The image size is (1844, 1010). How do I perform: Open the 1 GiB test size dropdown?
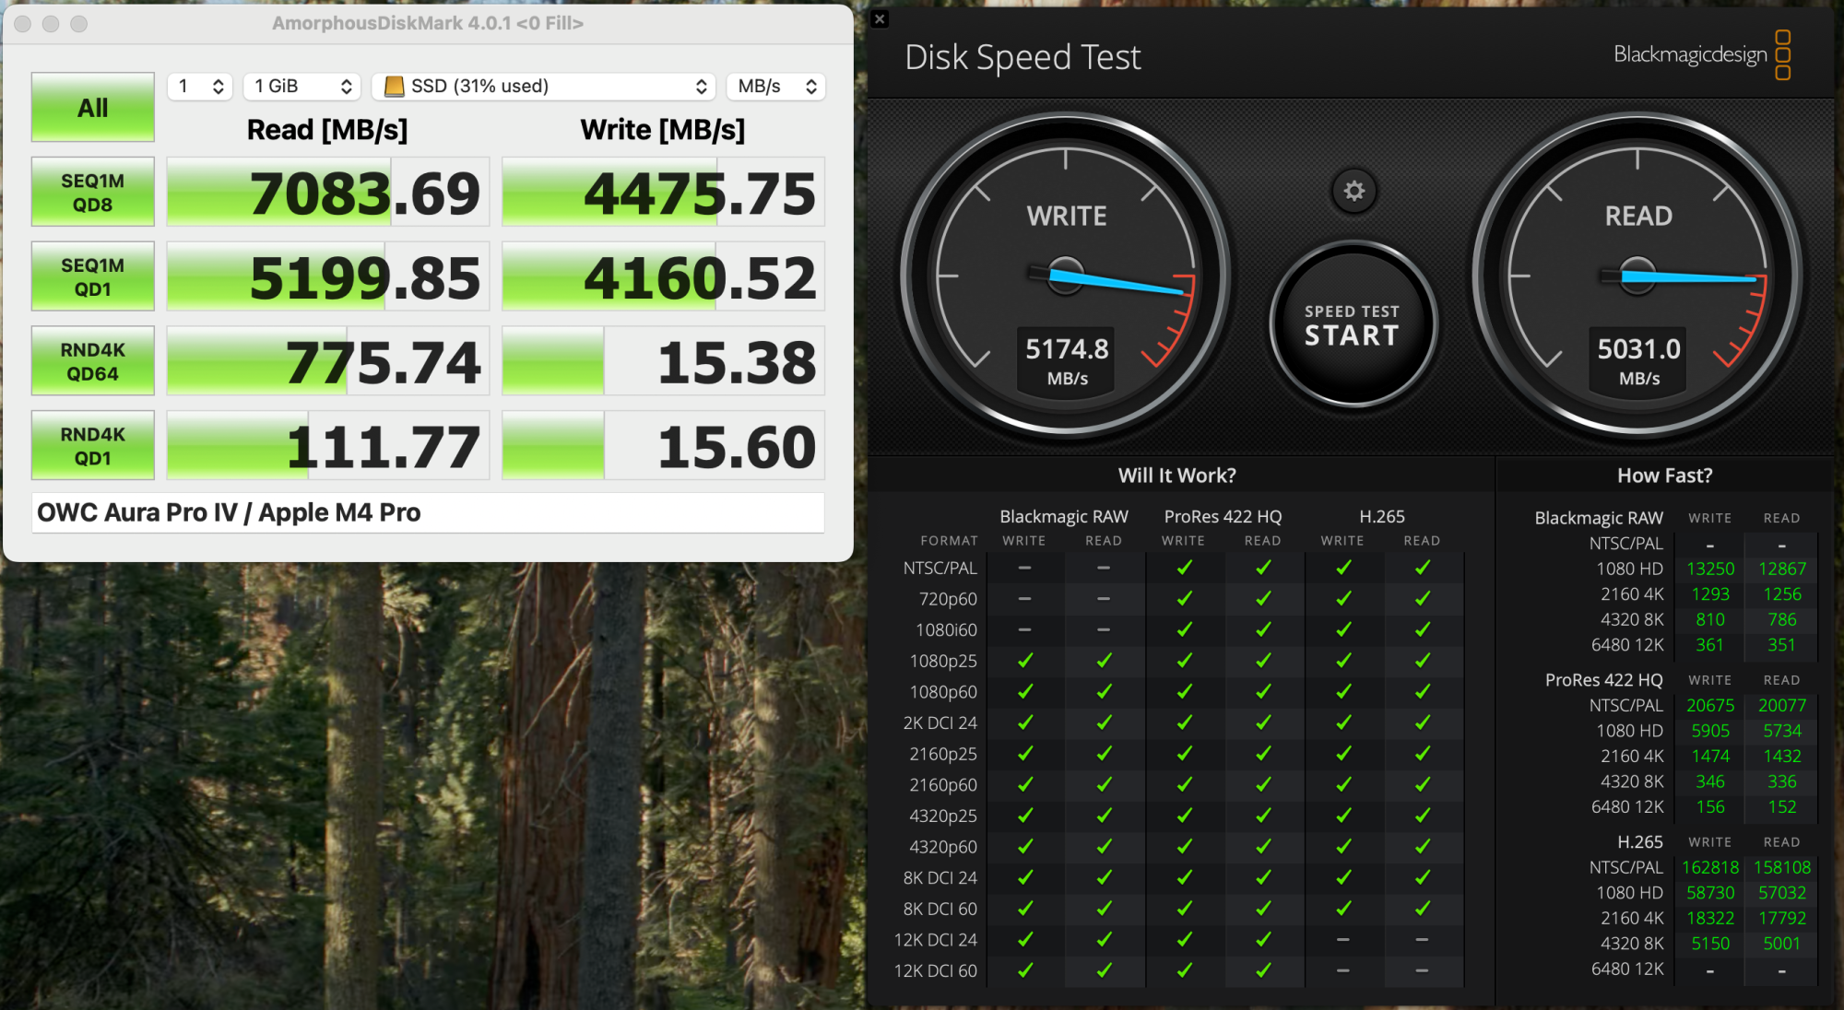[x=302, y=86]
